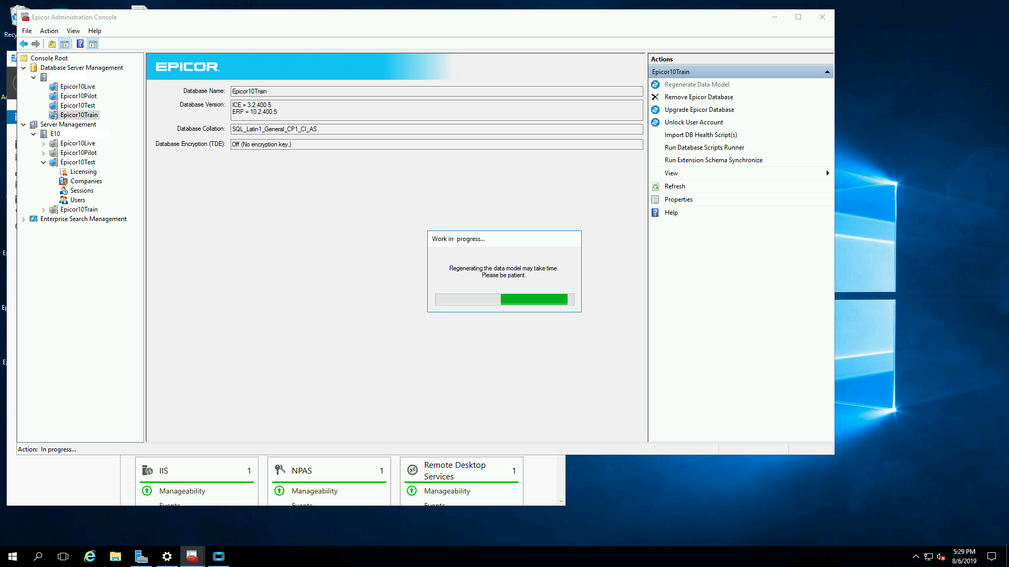Expand Enterprise Search Management node

click(24, 219)
